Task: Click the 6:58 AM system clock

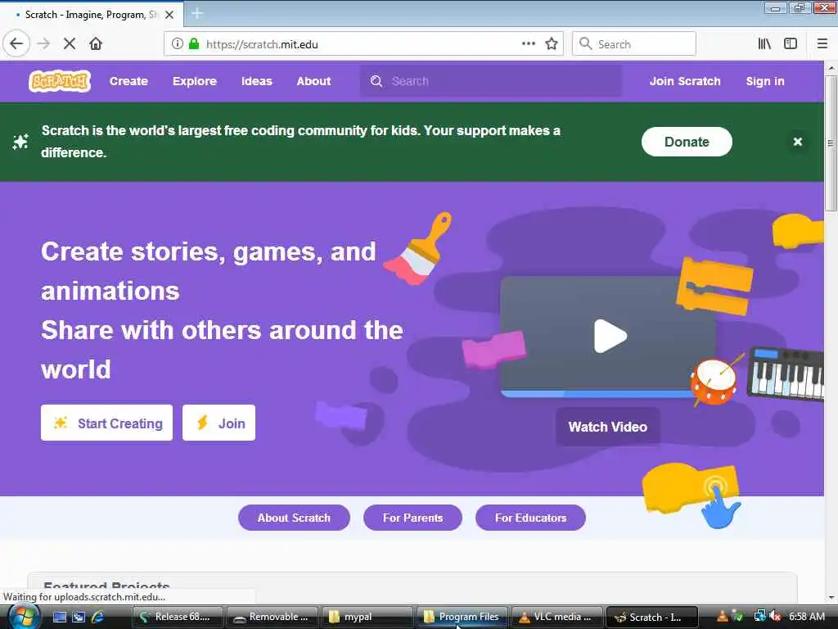Action: 807,617
